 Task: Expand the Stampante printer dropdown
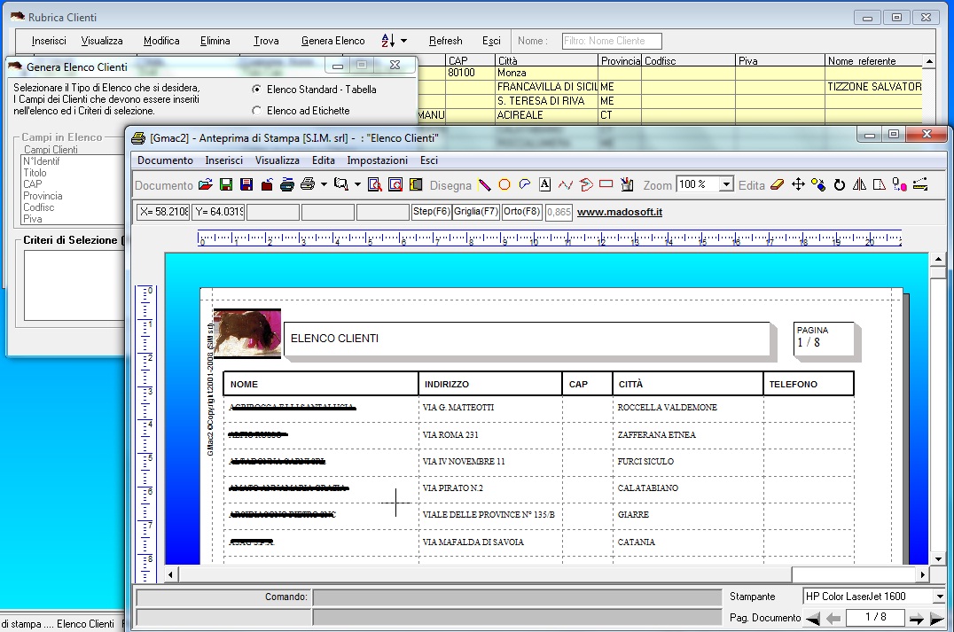[940, 597]
